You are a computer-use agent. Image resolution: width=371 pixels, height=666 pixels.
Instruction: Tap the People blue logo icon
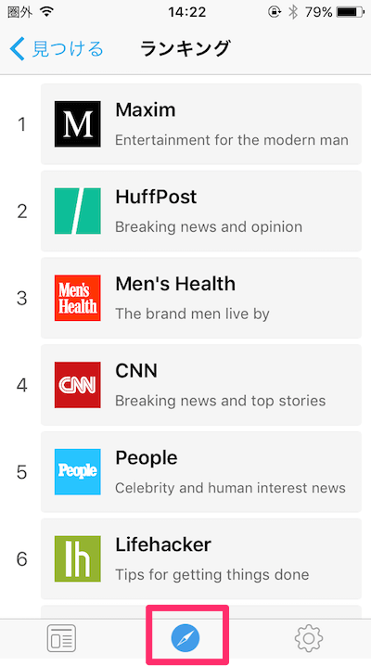(77, 472)
